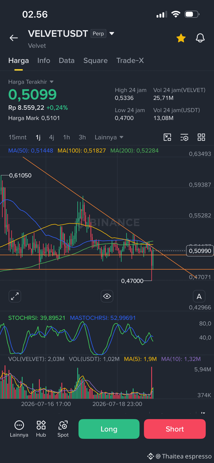
Task: Tap the MA(100) indicator label
Action: (82, 151)
